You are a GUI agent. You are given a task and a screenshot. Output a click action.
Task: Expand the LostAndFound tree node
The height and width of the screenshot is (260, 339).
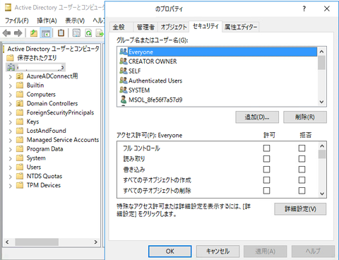10,131
